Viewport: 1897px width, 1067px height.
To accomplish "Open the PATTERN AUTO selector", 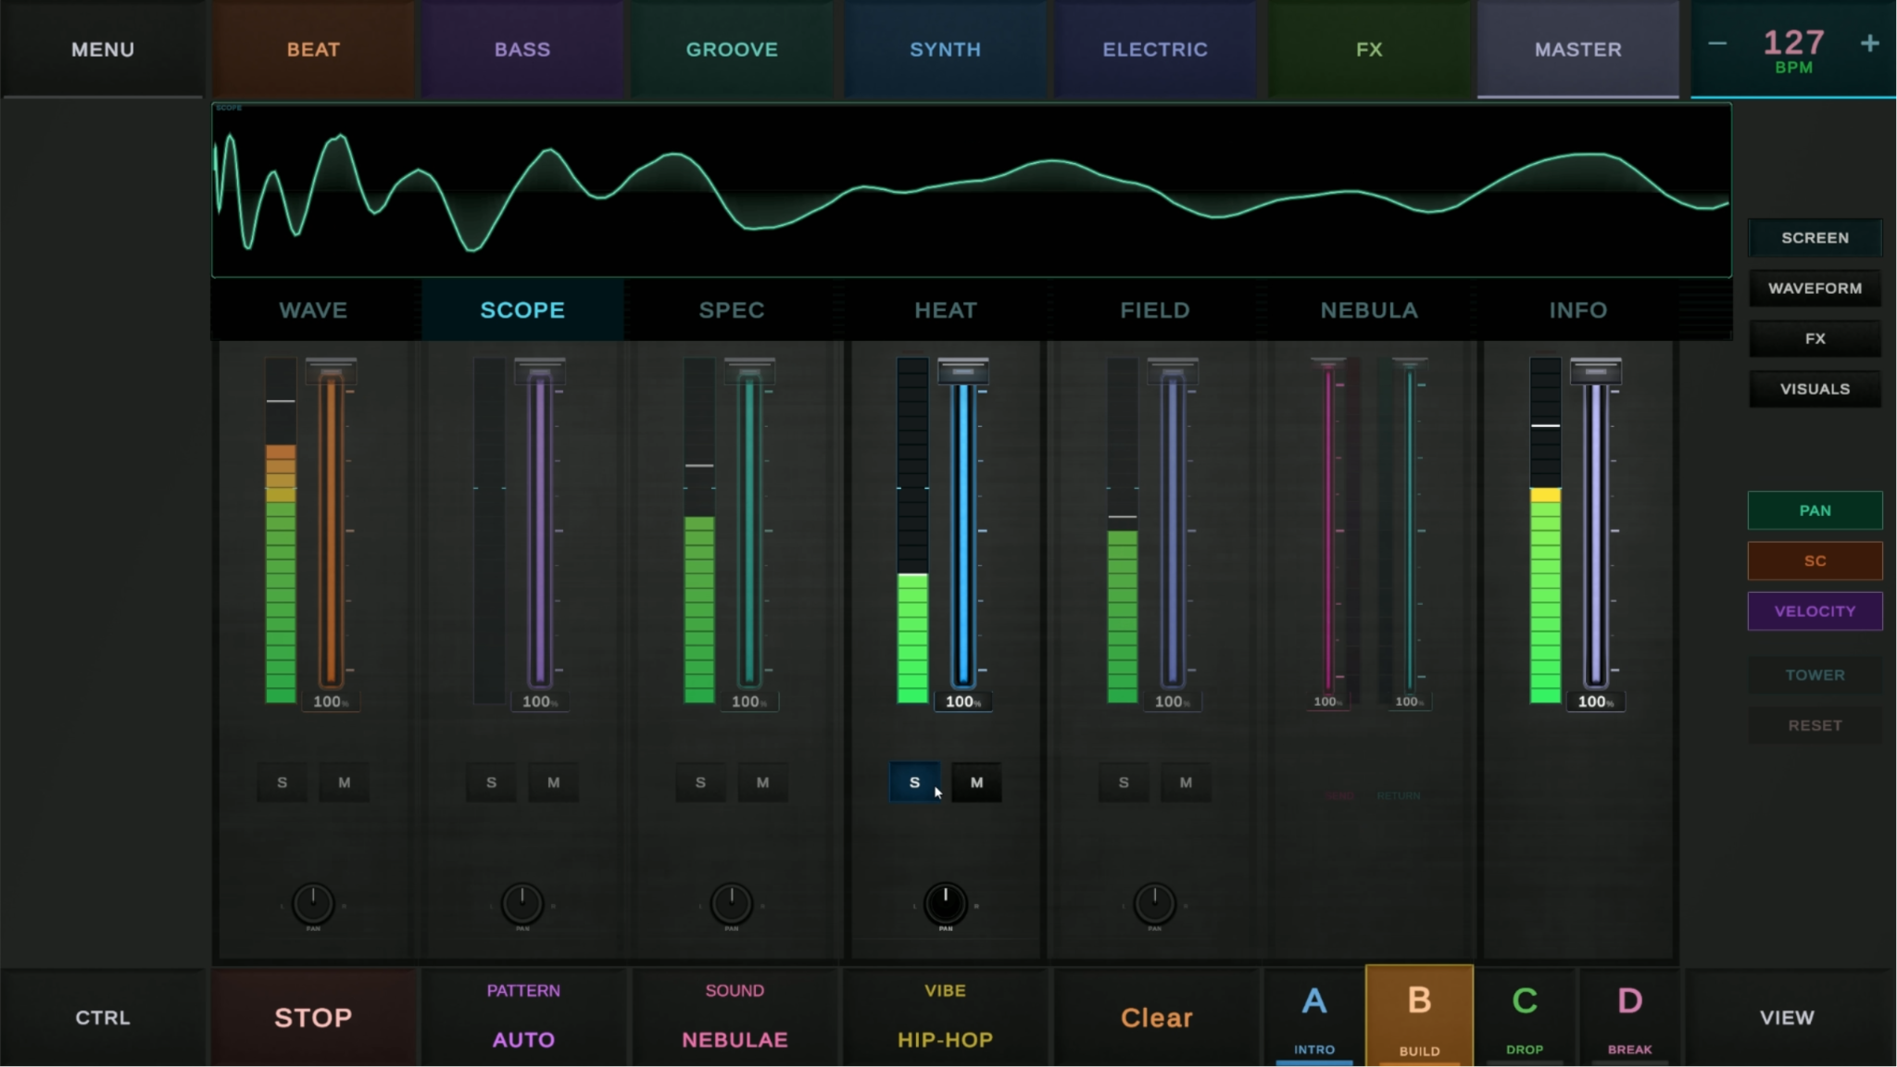I will [523, 1017].
